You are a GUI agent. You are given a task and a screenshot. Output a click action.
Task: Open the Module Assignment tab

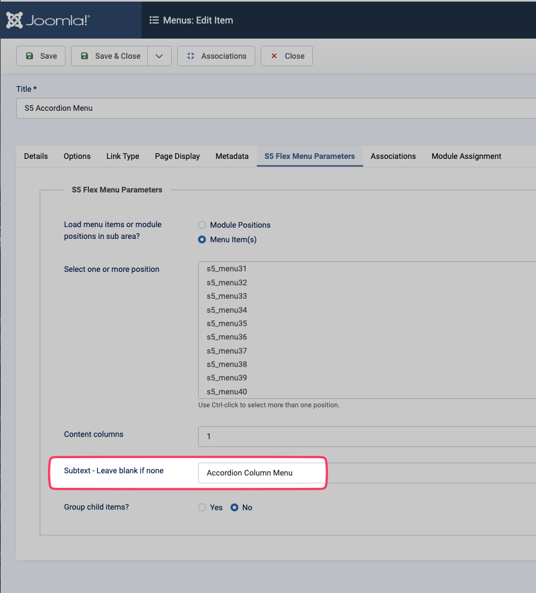pos(466,156)
